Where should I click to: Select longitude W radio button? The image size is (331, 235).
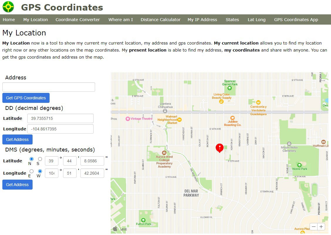(40, 171)
